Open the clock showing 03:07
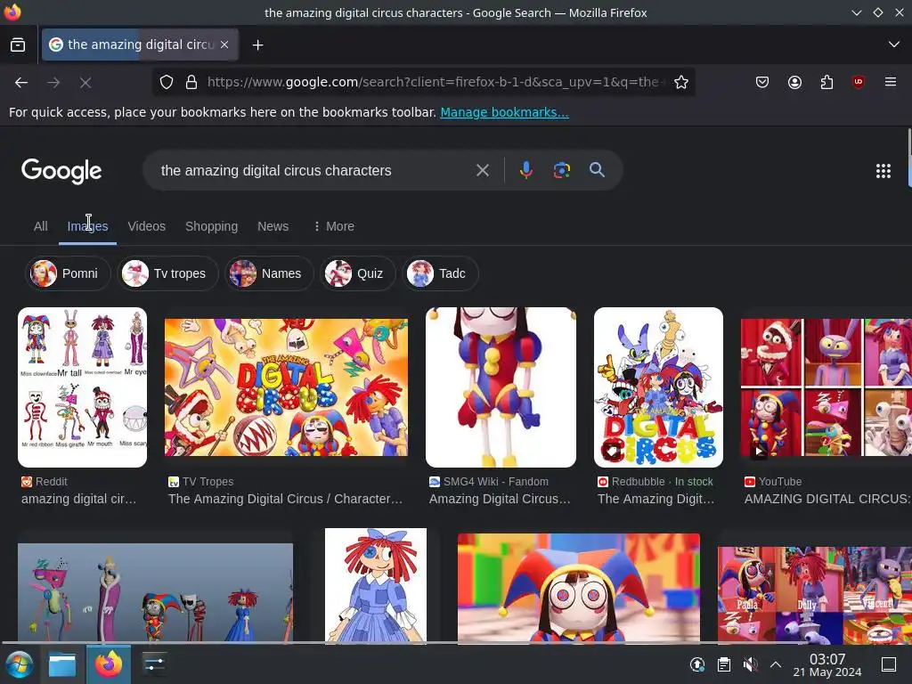The image size is (912, 684). [x=827, y=664]
